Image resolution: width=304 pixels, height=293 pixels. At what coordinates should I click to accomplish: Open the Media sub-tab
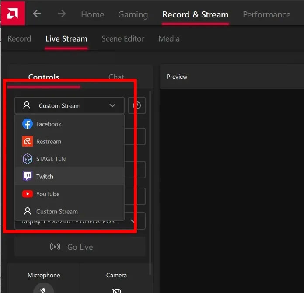click(x=169, y=39)
